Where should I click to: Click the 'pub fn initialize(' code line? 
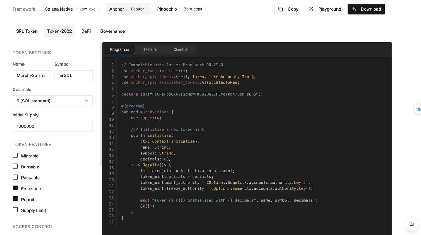click(152, 135)
